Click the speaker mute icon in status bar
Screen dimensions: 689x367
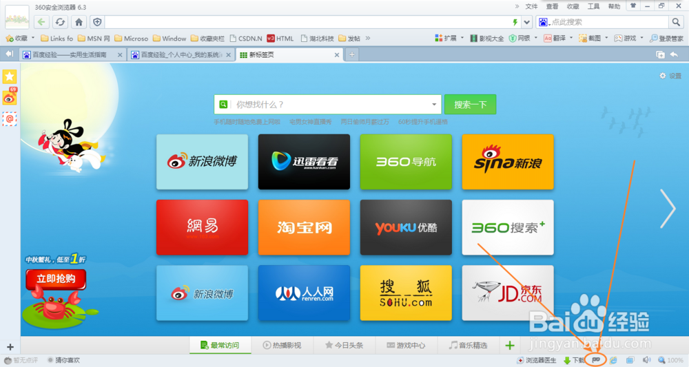[646, 360]
